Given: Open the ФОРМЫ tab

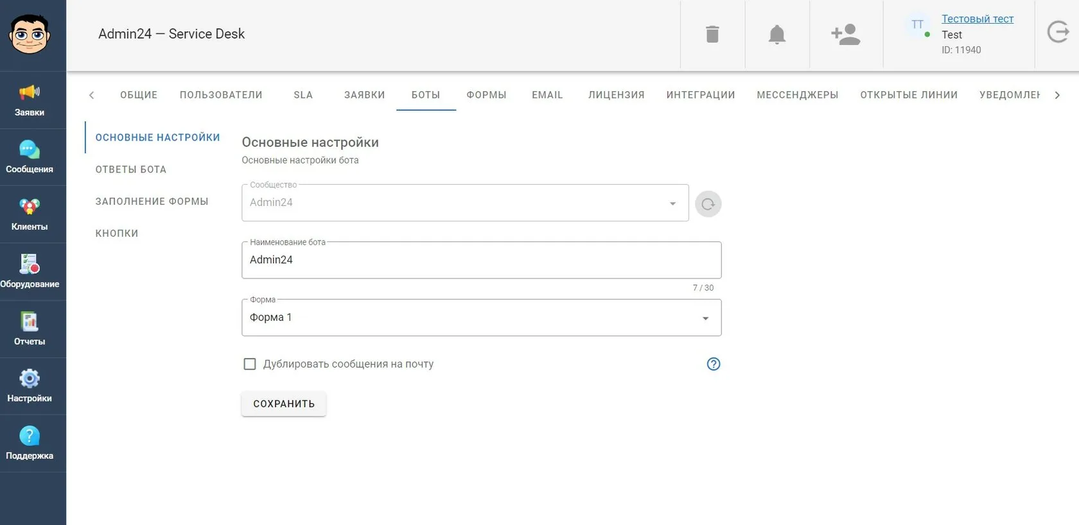Looking at the screenshot, I should 486,95.
